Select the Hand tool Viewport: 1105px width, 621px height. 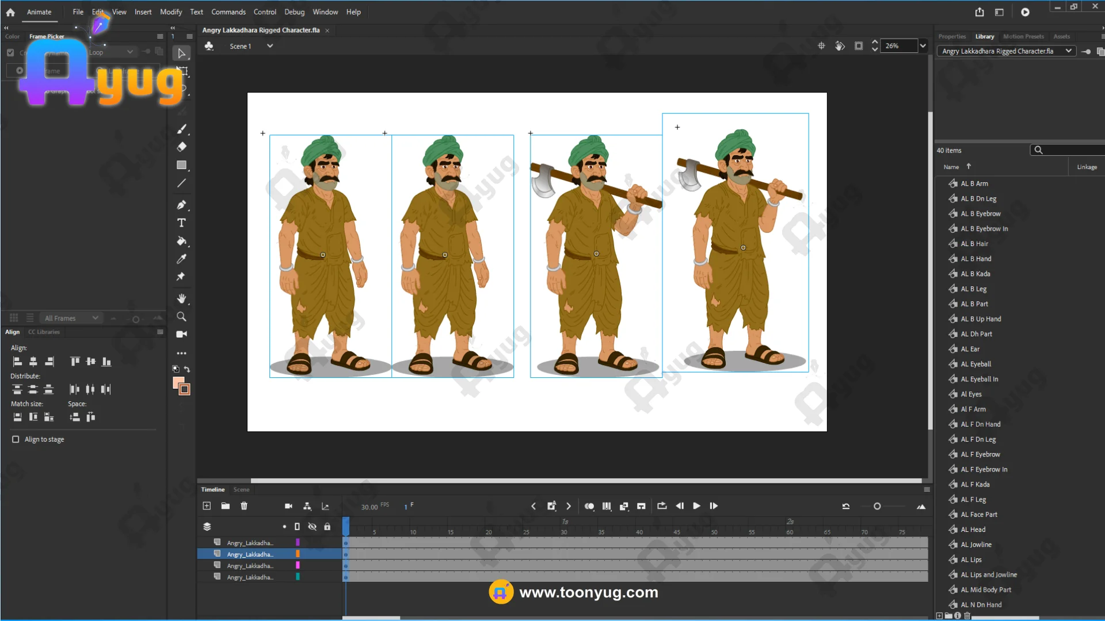pyautogui.click(x=181, y=298)
